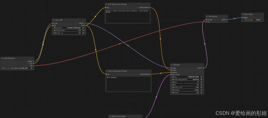Click the clip input socket on Load LoRA

[x=53, y=25]
